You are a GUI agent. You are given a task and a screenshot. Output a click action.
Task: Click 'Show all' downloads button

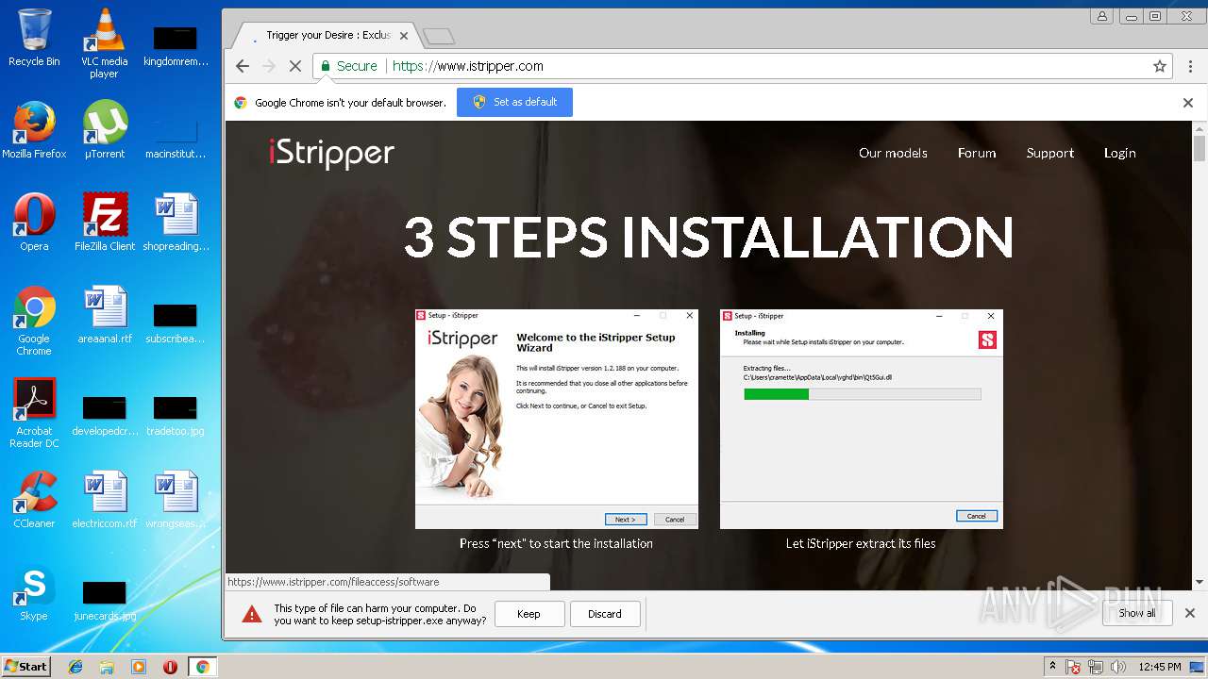click(x=1137, y=613)
